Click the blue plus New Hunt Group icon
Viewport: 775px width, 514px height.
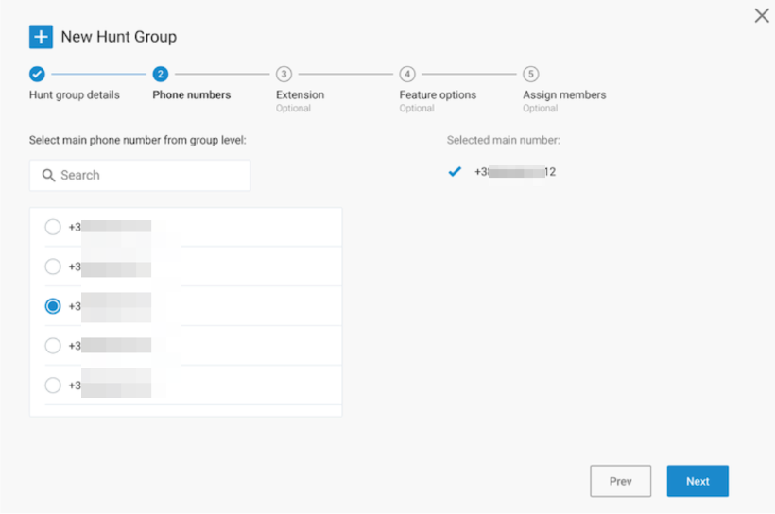pos(41,37)
